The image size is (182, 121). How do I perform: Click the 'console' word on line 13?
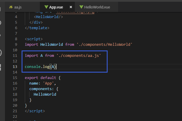(x=33, y=67)
